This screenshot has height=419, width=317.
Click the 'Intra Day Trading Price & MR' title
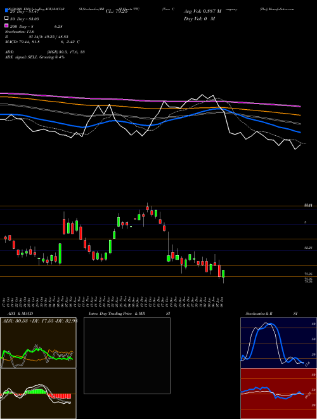tap(117, 314)
